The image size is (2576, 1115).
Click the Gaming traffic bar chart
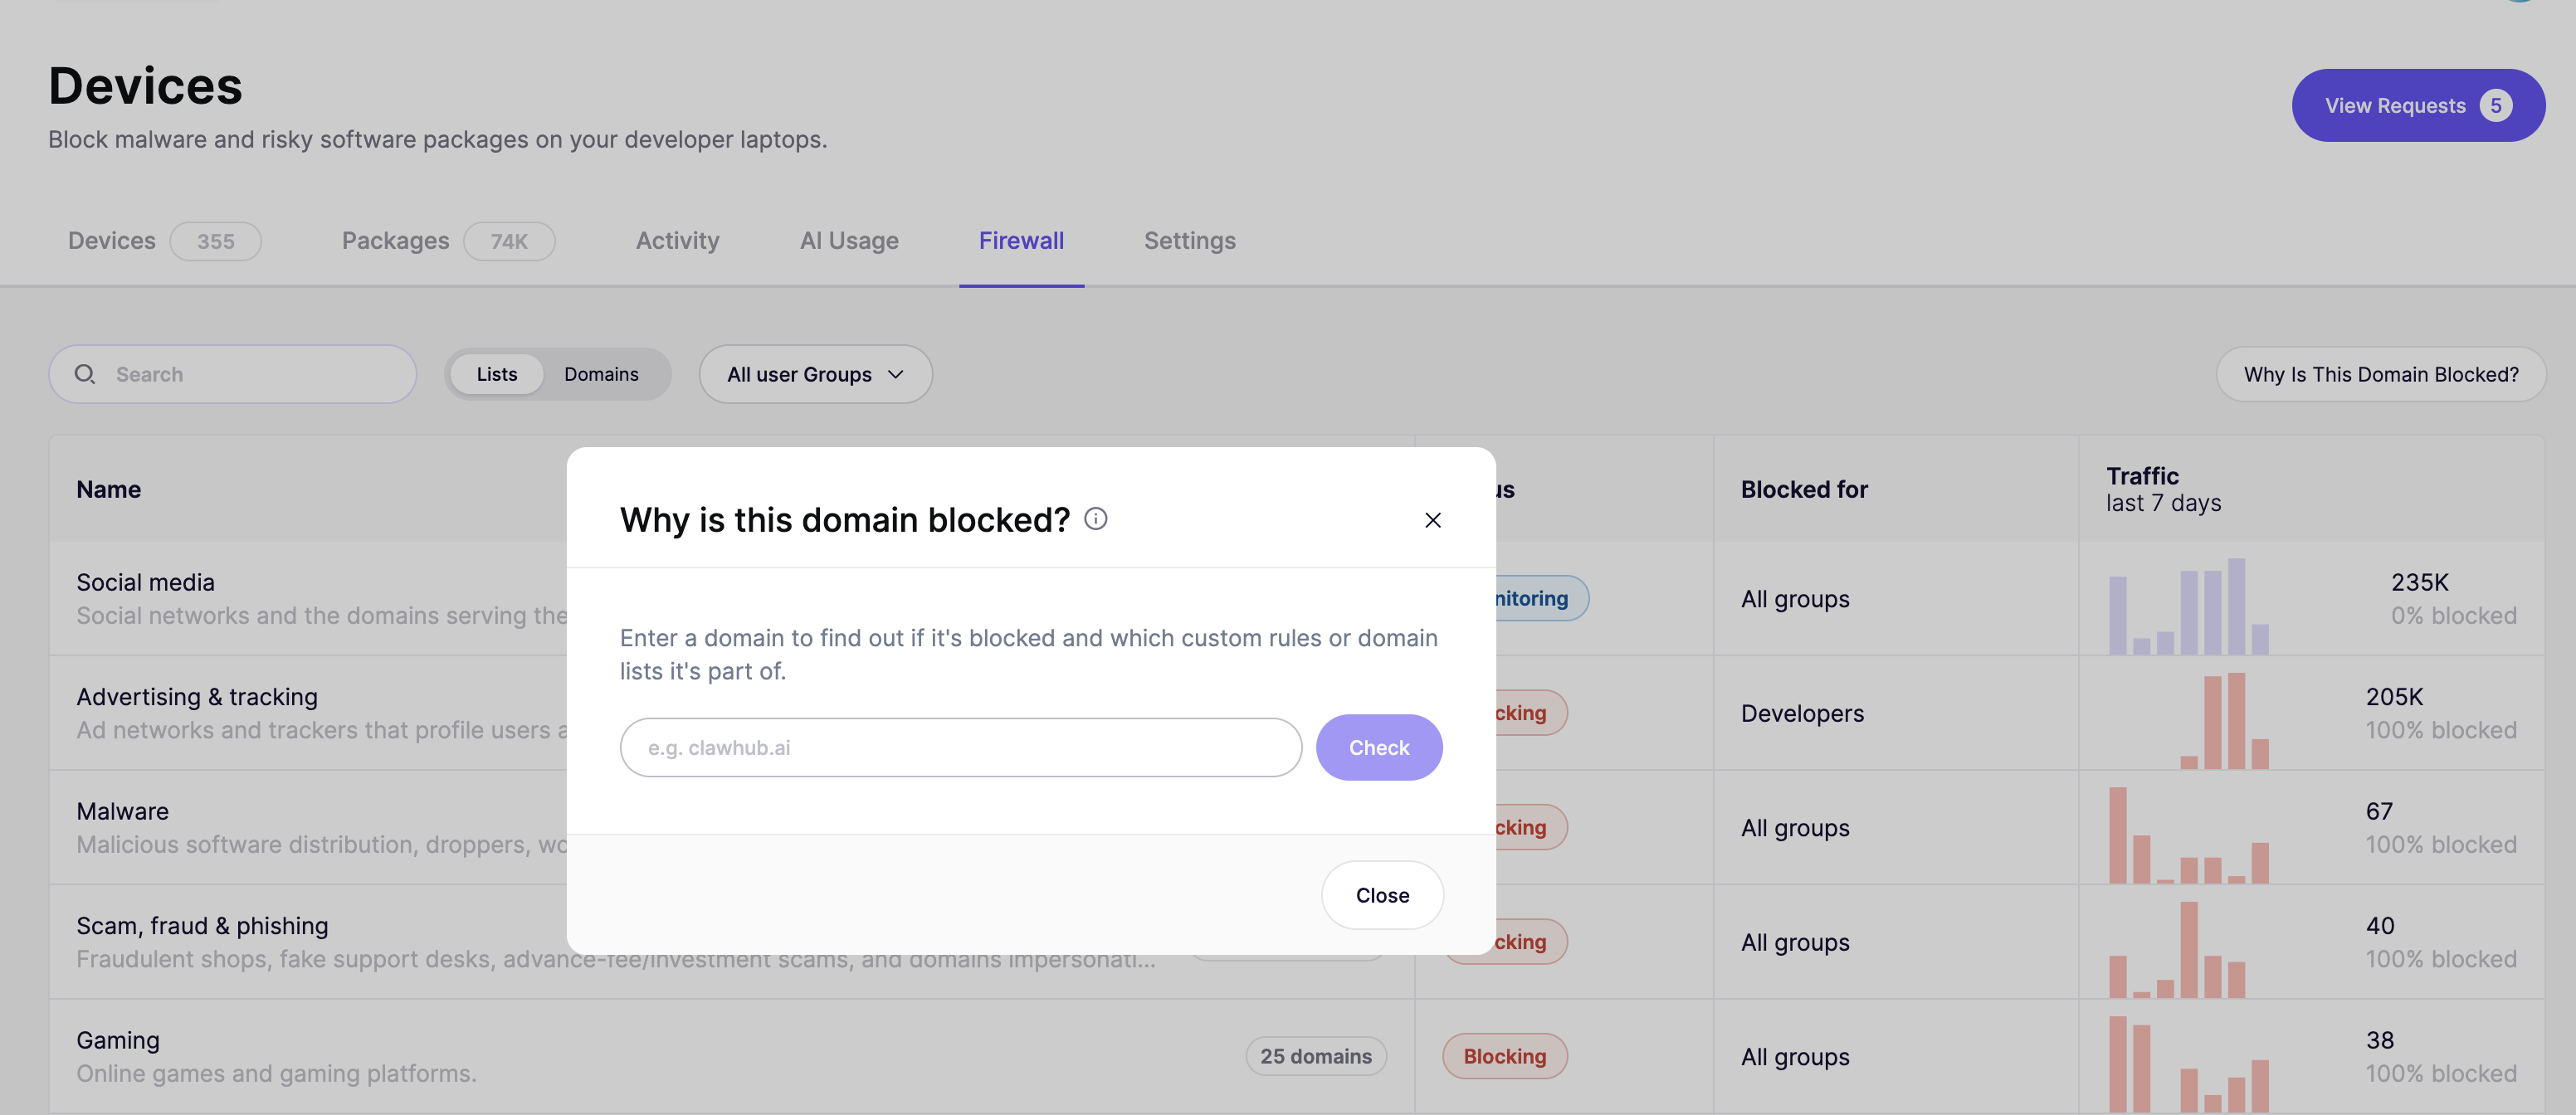coord(2188,1064)
